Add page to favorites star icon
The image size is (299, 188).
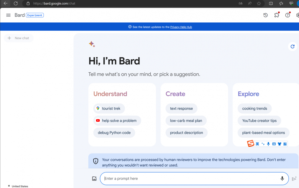point(259,3)
